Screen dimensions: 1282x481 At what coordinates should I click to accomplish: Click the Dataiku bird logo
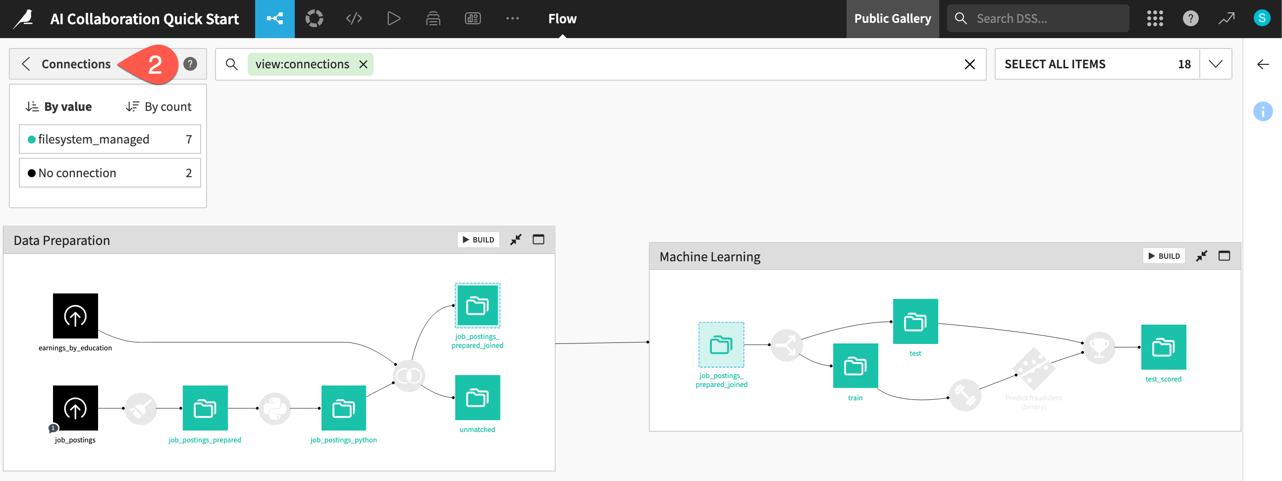coord(23,19)
